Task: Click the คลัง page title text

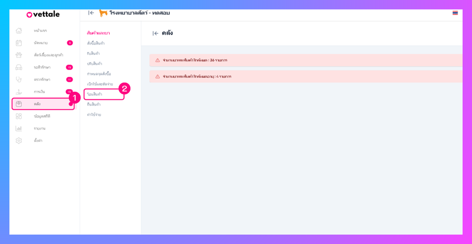Action: 167,33
